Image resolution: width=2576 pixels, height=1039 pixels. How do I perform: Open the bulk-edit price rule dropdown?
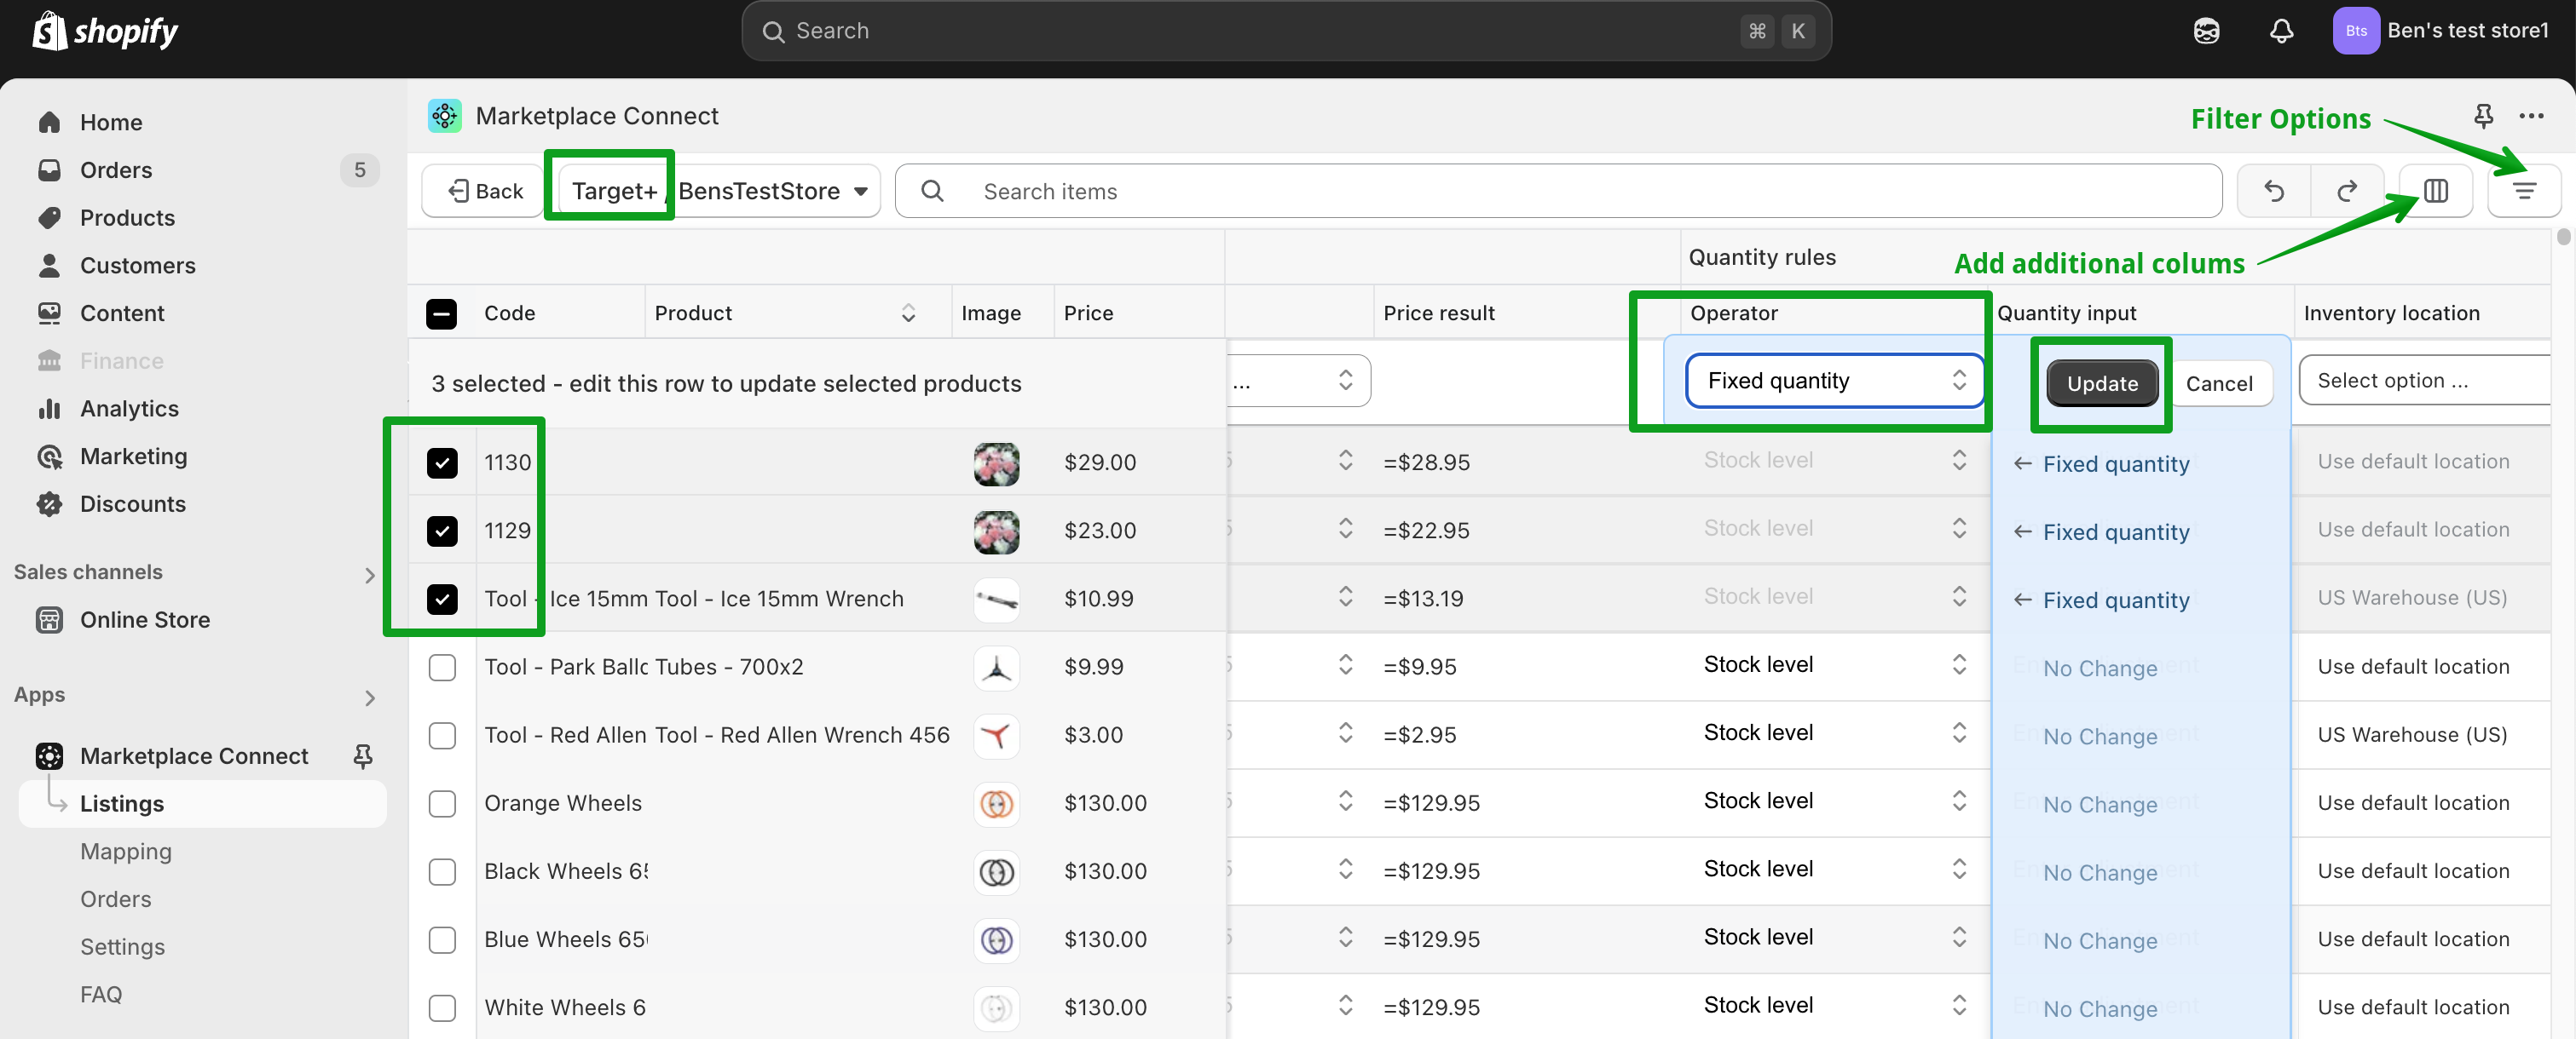point(1298,381)
